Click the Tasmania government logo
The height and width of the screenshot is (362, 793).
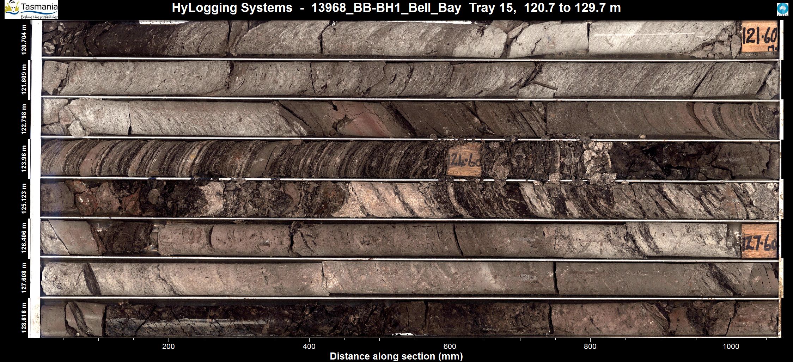(31, 10)
